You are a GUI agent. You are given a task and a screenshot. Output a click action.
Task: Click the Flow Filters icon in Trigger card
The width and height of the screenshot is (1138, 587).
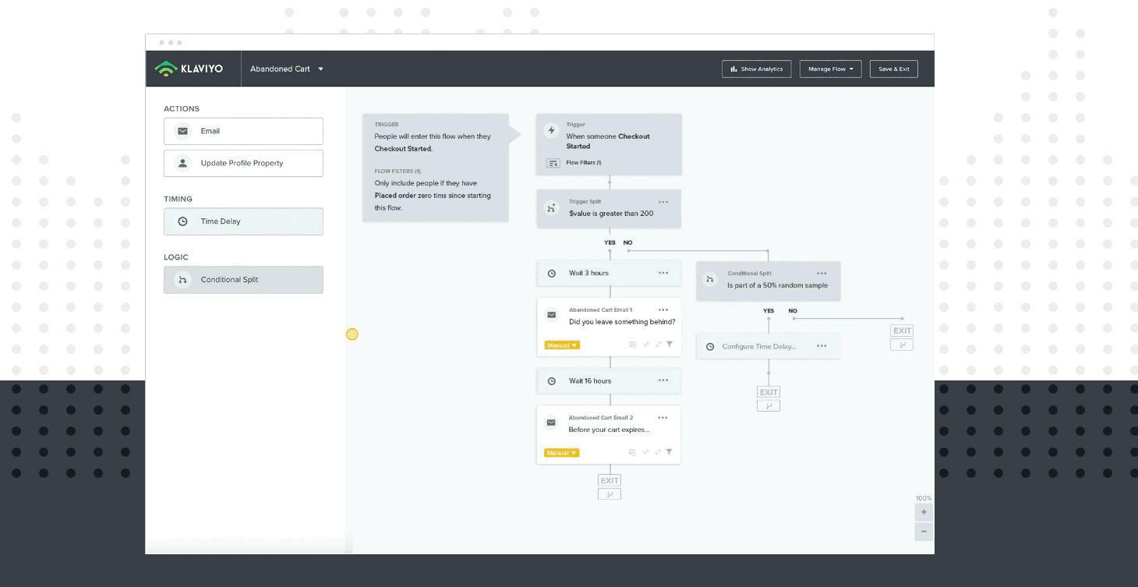coord(553,163)
